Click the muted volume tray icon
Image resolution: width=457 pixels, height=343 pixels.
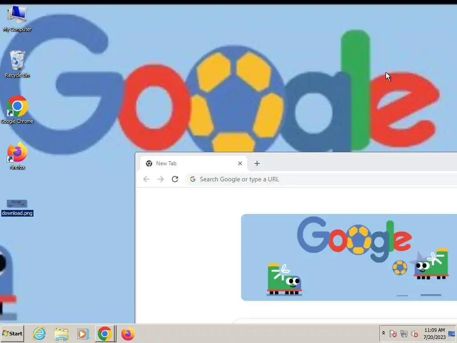click(414, 333)
